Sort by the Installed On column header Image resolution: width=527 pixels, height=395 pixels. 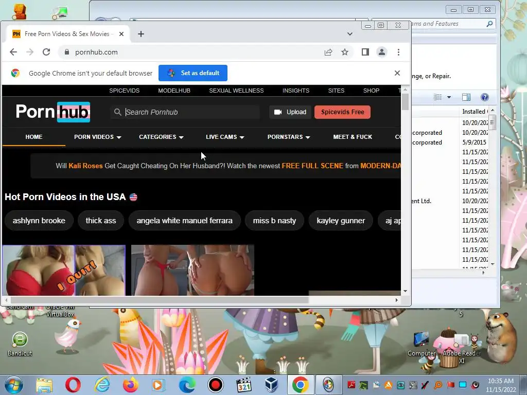475,112
